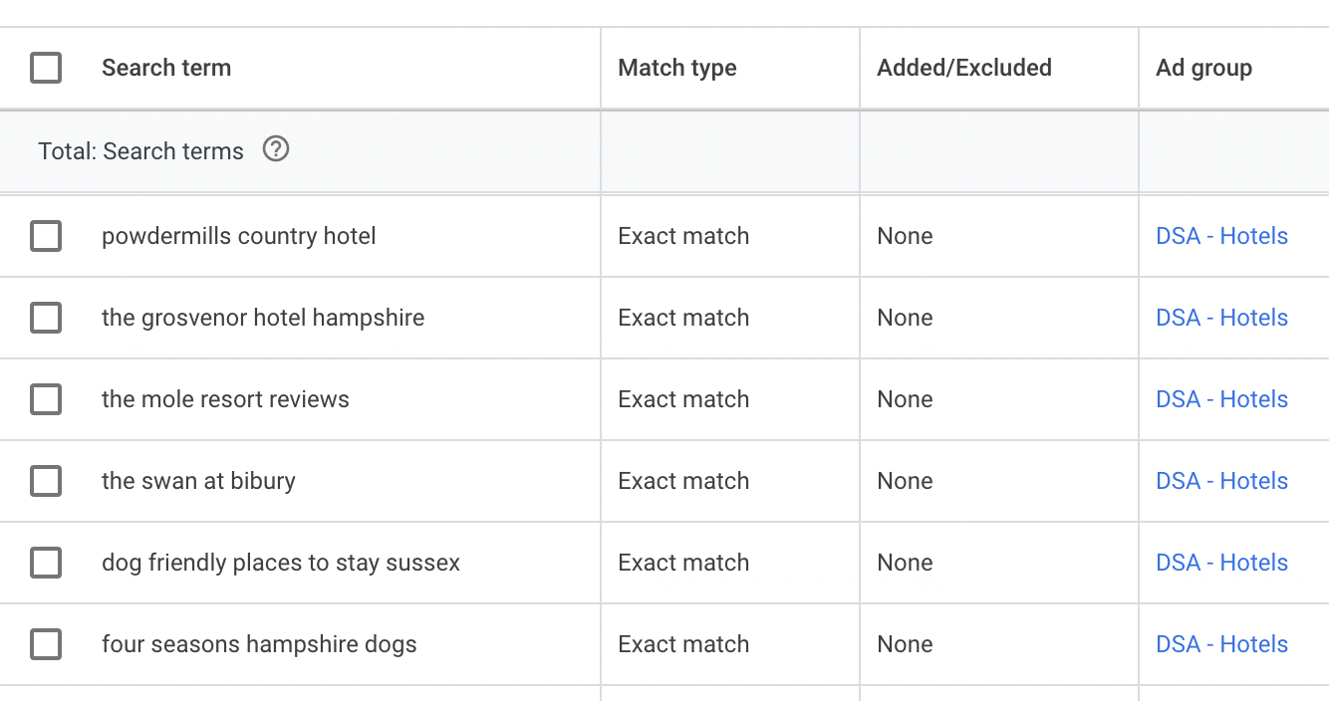
Task: Tick four seasons hampshire dogs checkbox
Action: [46, 644]
